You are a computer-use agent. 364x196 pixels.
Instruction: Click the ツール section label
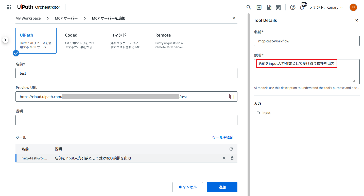(x=21, y=138)
